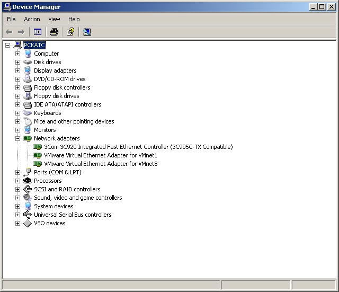Expand the VSO devices category
Screen dimensions: 339x292
point(17,223)
